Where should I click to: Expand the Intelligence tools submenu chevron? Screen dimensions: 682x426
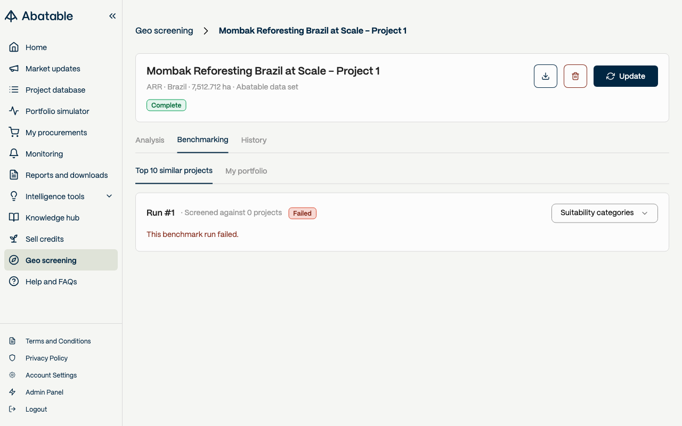pyautogui.click(x=109, y=196)
